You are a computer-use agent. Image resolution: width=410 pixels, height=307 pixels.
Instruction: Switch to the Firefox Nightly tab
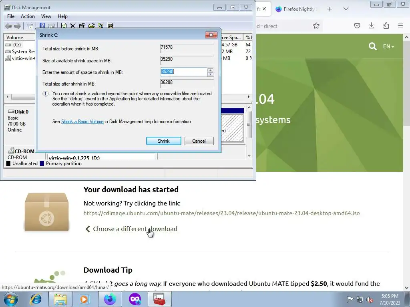pyautogui.click(x=296, y=9)
